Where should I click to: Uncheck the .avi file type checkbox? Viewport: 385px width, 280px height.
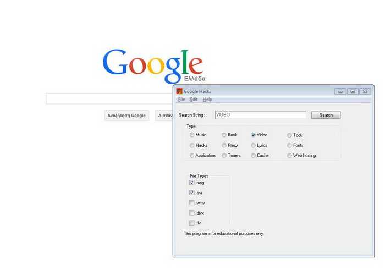pyautogui.click(x=192, y=193)
